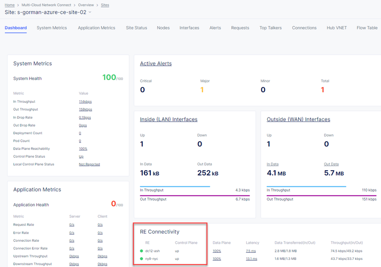Open the Active Alerts heading link
The image size is (381, 267).
pyautogui.click(x=156, y=64)
